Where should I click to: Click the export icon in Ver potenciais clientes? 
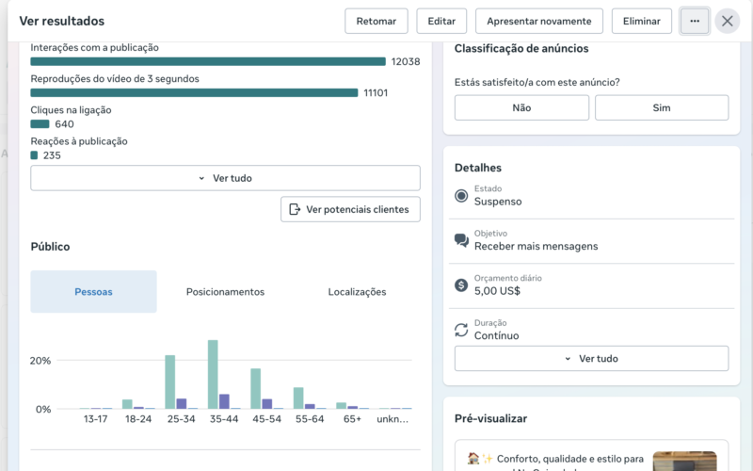pos(295,209)
